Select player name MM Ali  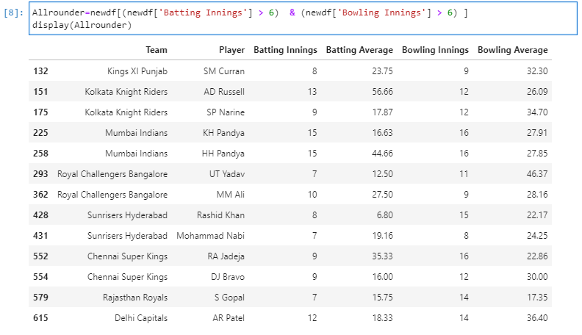[231, 195]
